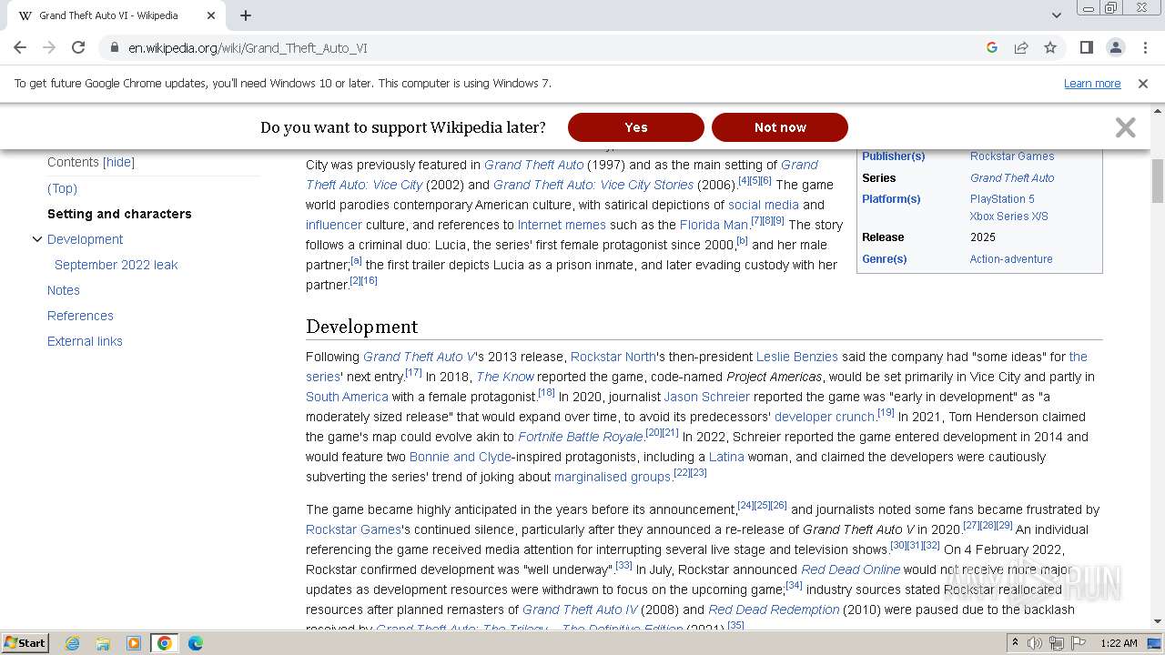Image resolution: width=1165 pixels, height=655 pixels.
Task: Toggle browser side panel icon
Action: [1086, 47]
